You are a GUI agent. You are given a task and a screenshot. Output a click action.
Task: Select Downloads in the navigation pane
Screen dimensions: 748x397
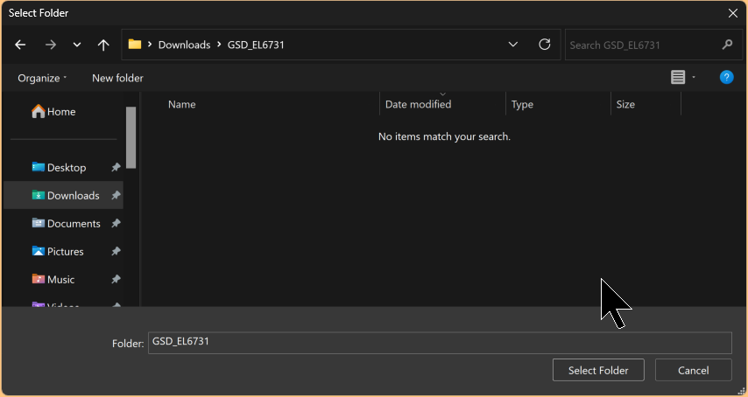pos(73,196)
